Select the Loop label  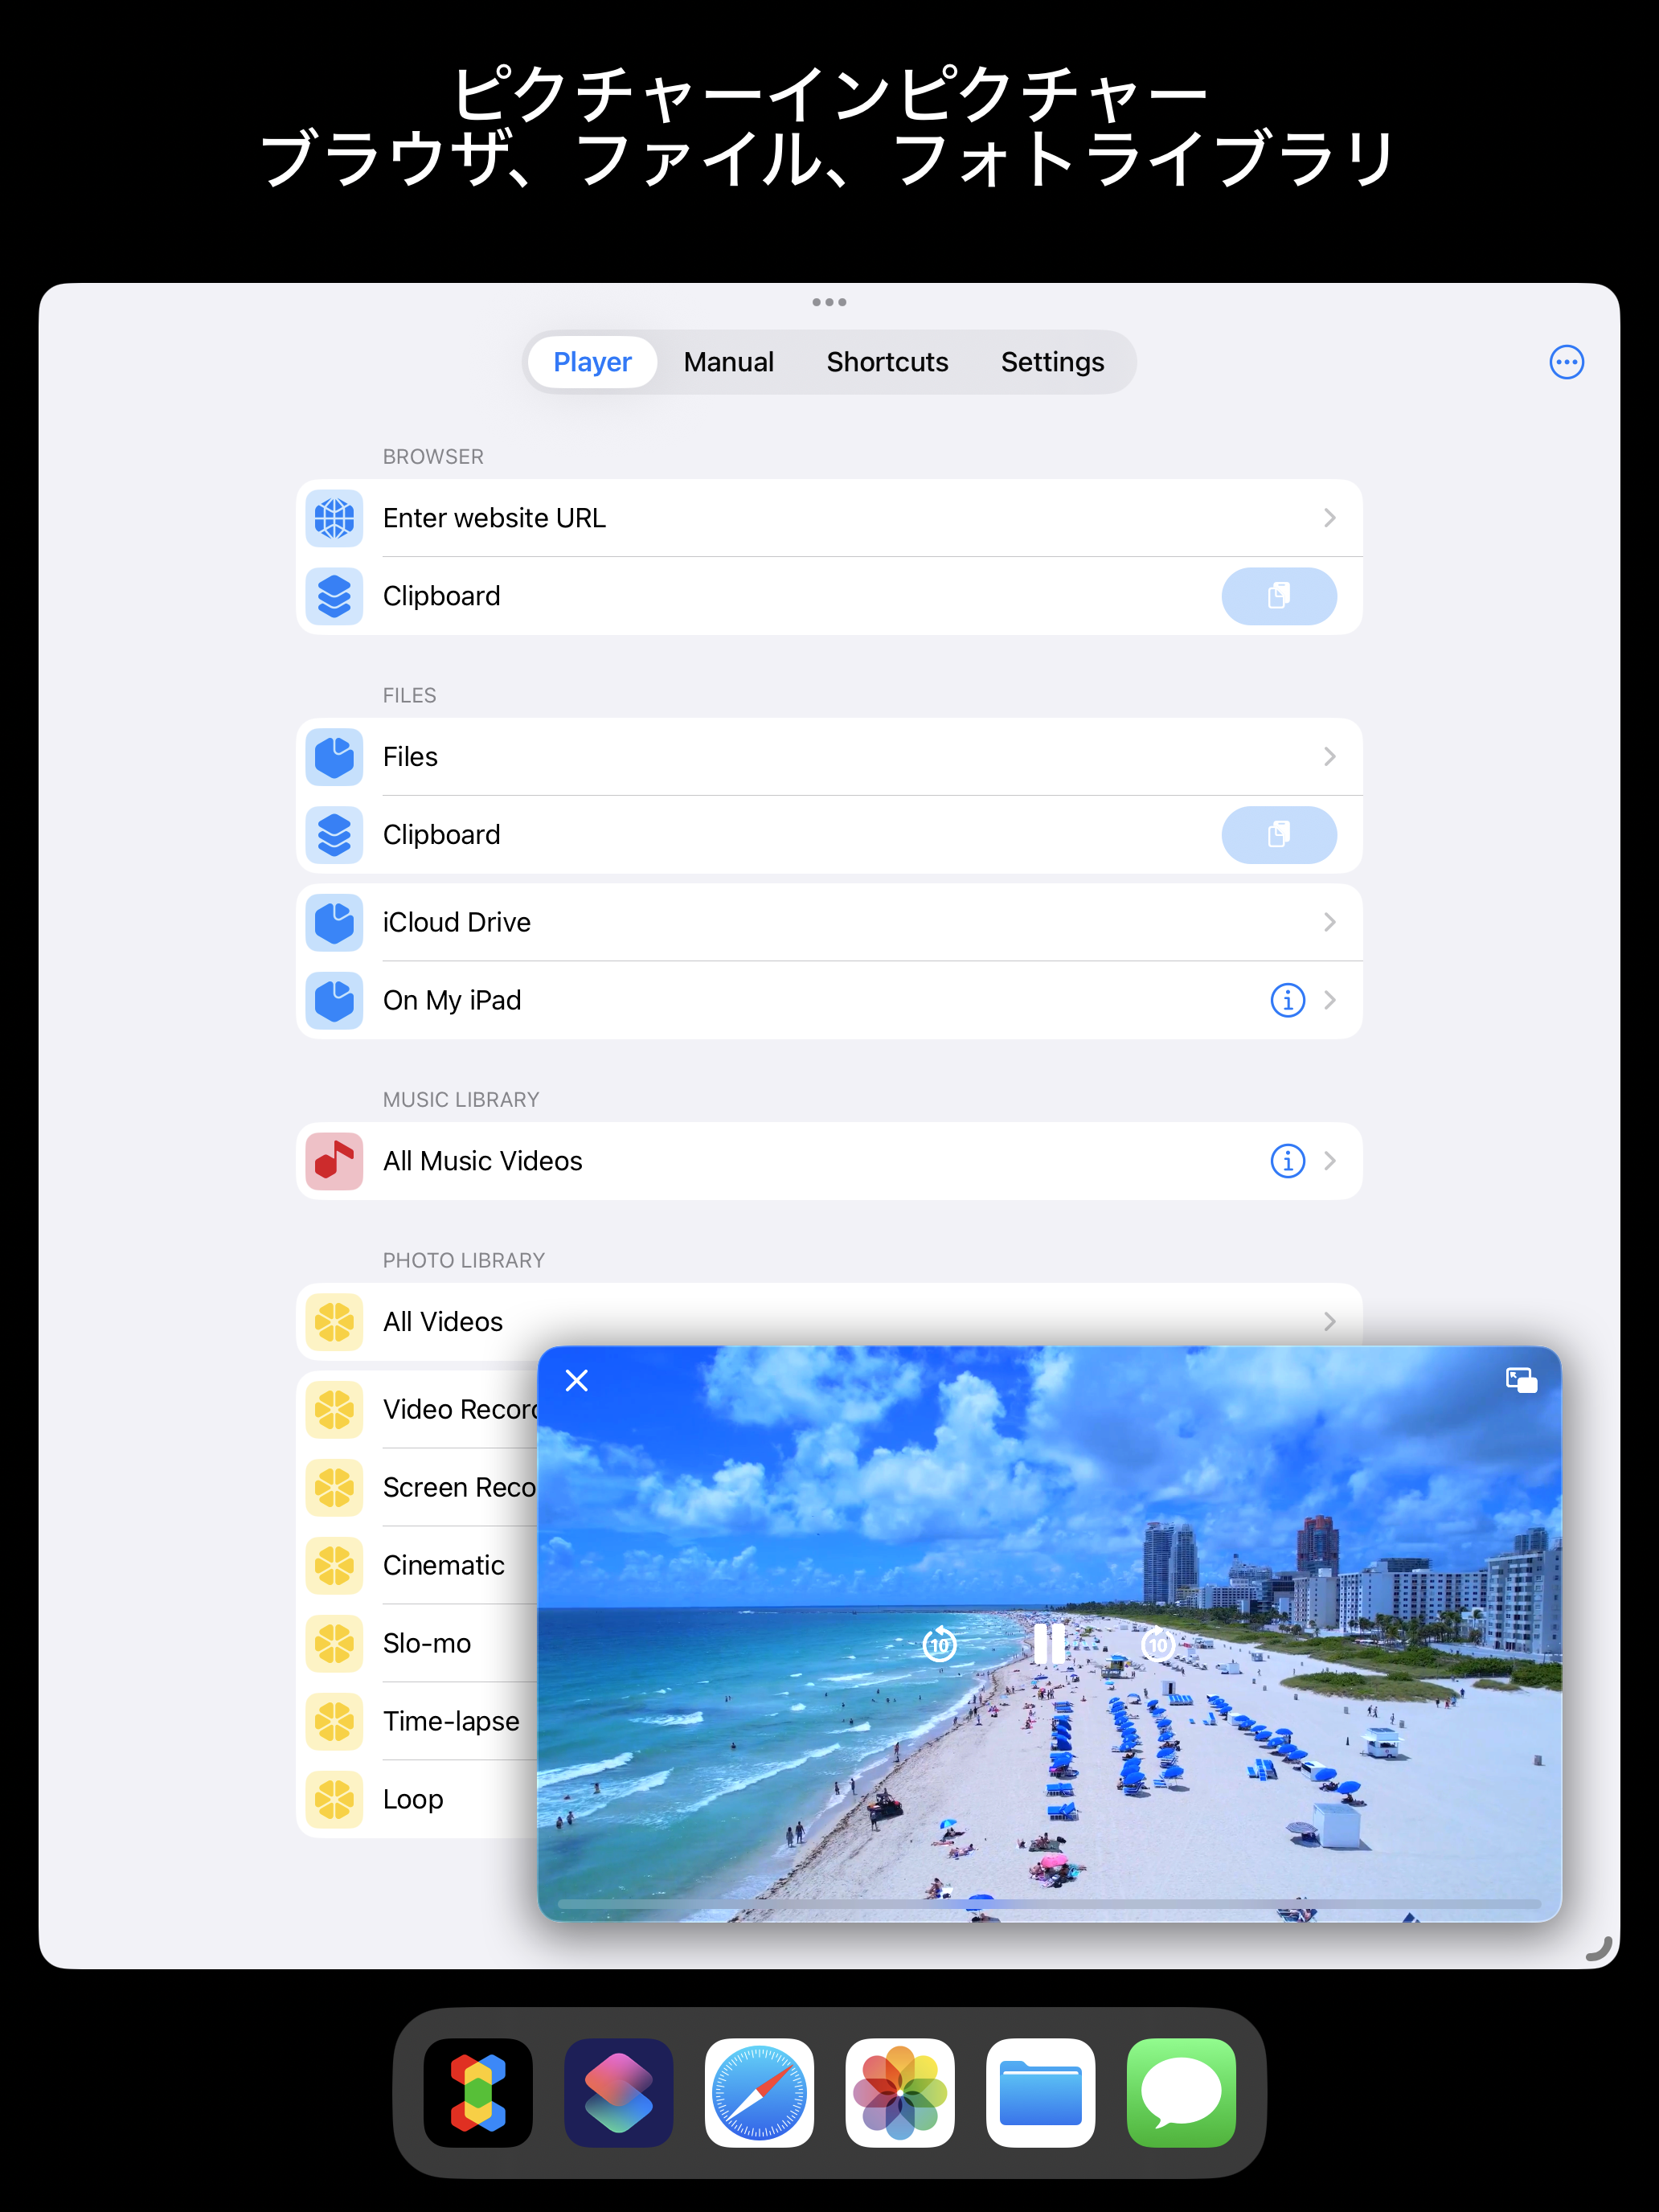click(x=413, y=1800)
